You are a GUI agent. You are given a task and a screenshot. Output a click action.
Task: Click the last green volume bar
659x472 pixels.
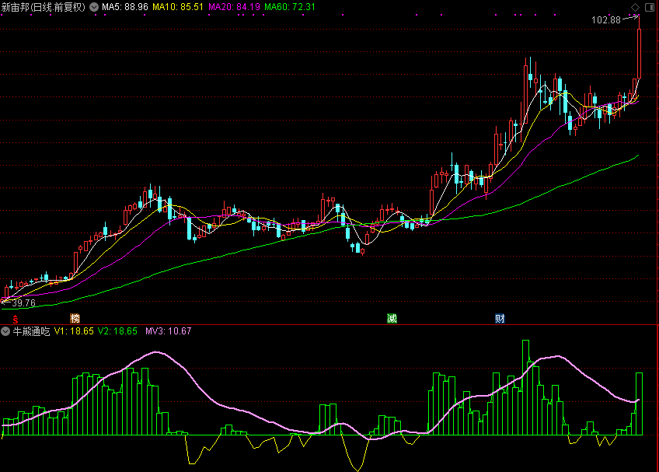pos(639,404)
